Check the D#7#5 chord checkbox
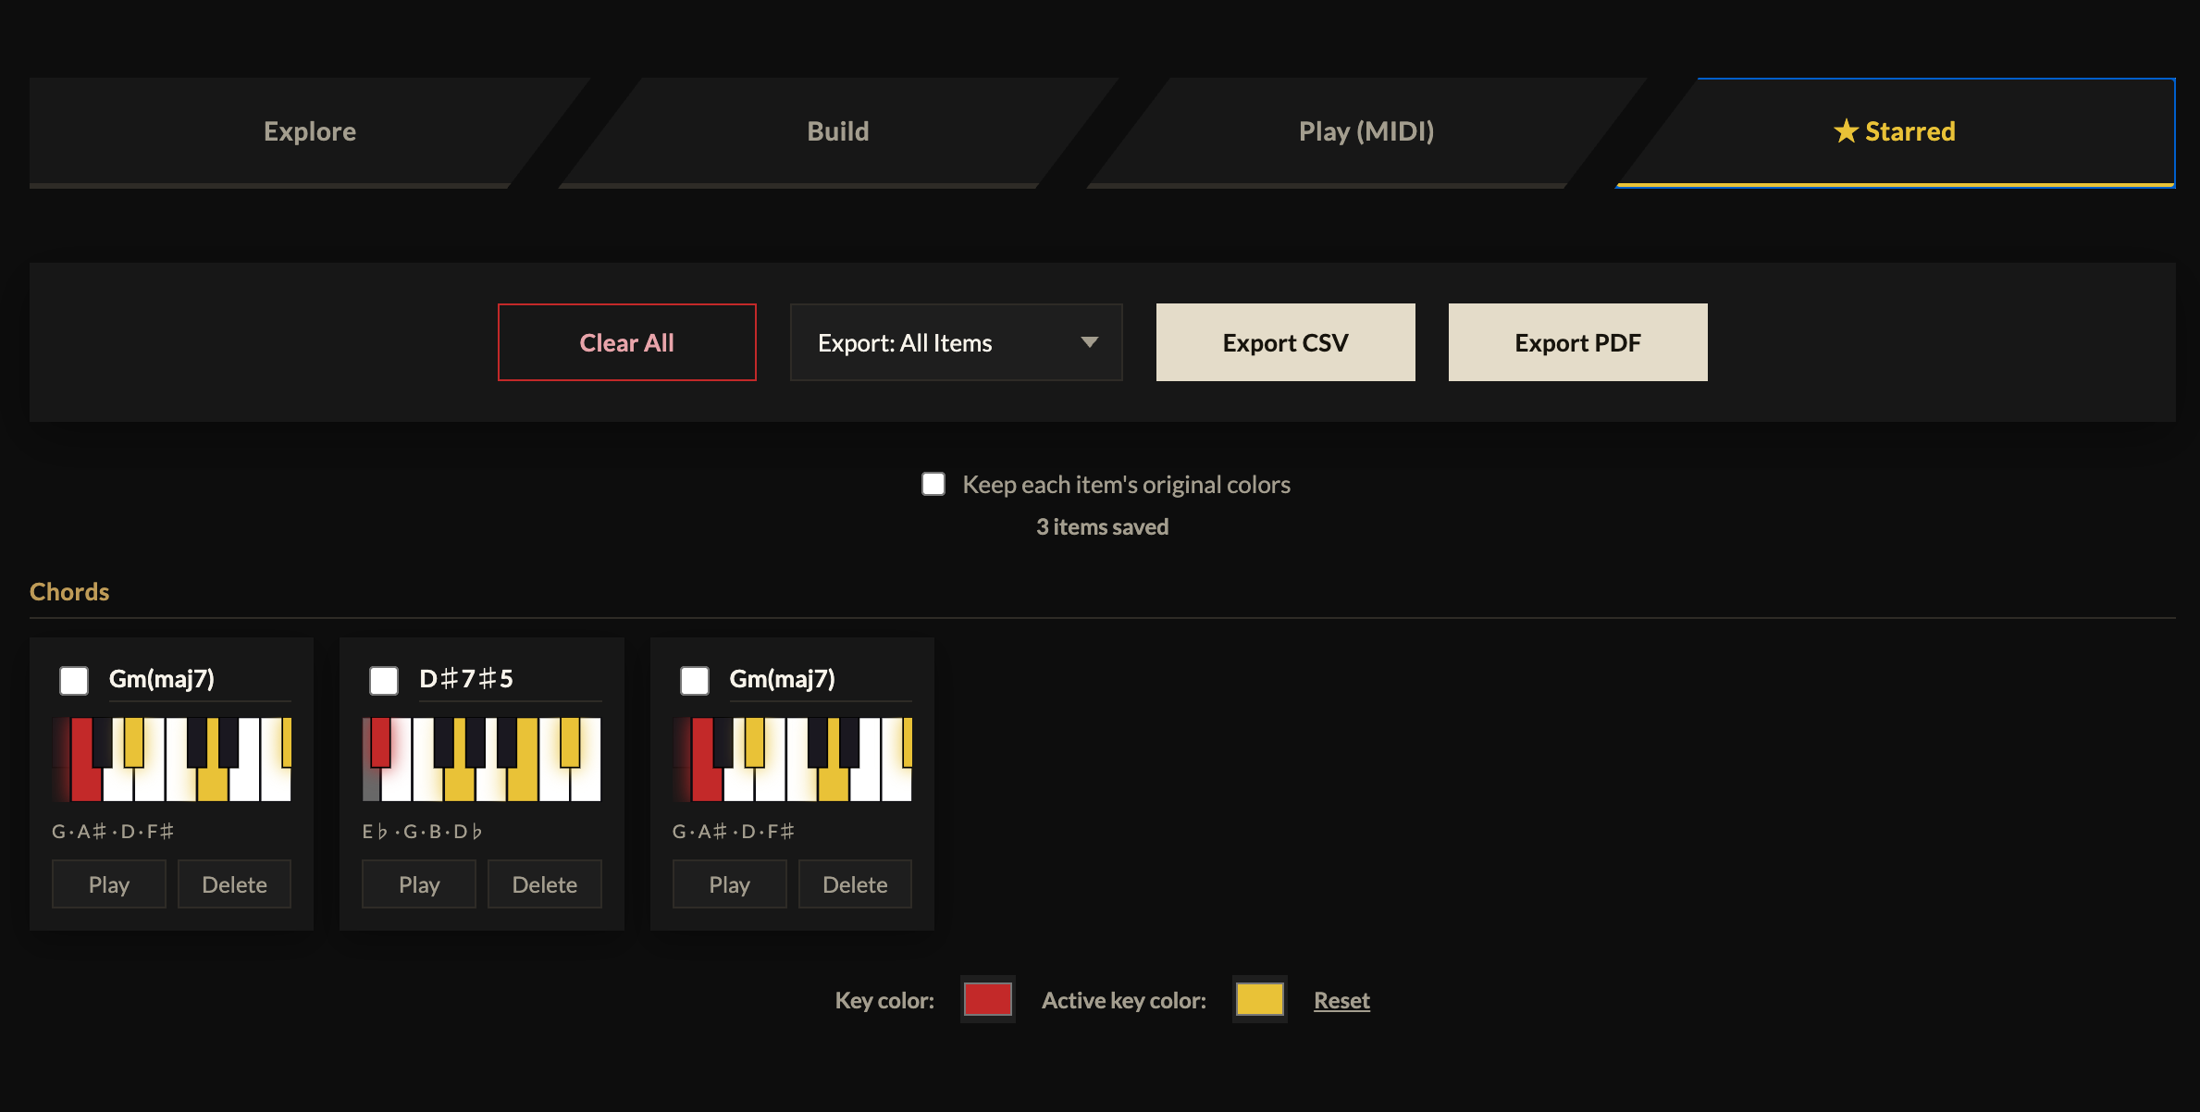Viewport: 2200px width, 1112px height. 384,680
